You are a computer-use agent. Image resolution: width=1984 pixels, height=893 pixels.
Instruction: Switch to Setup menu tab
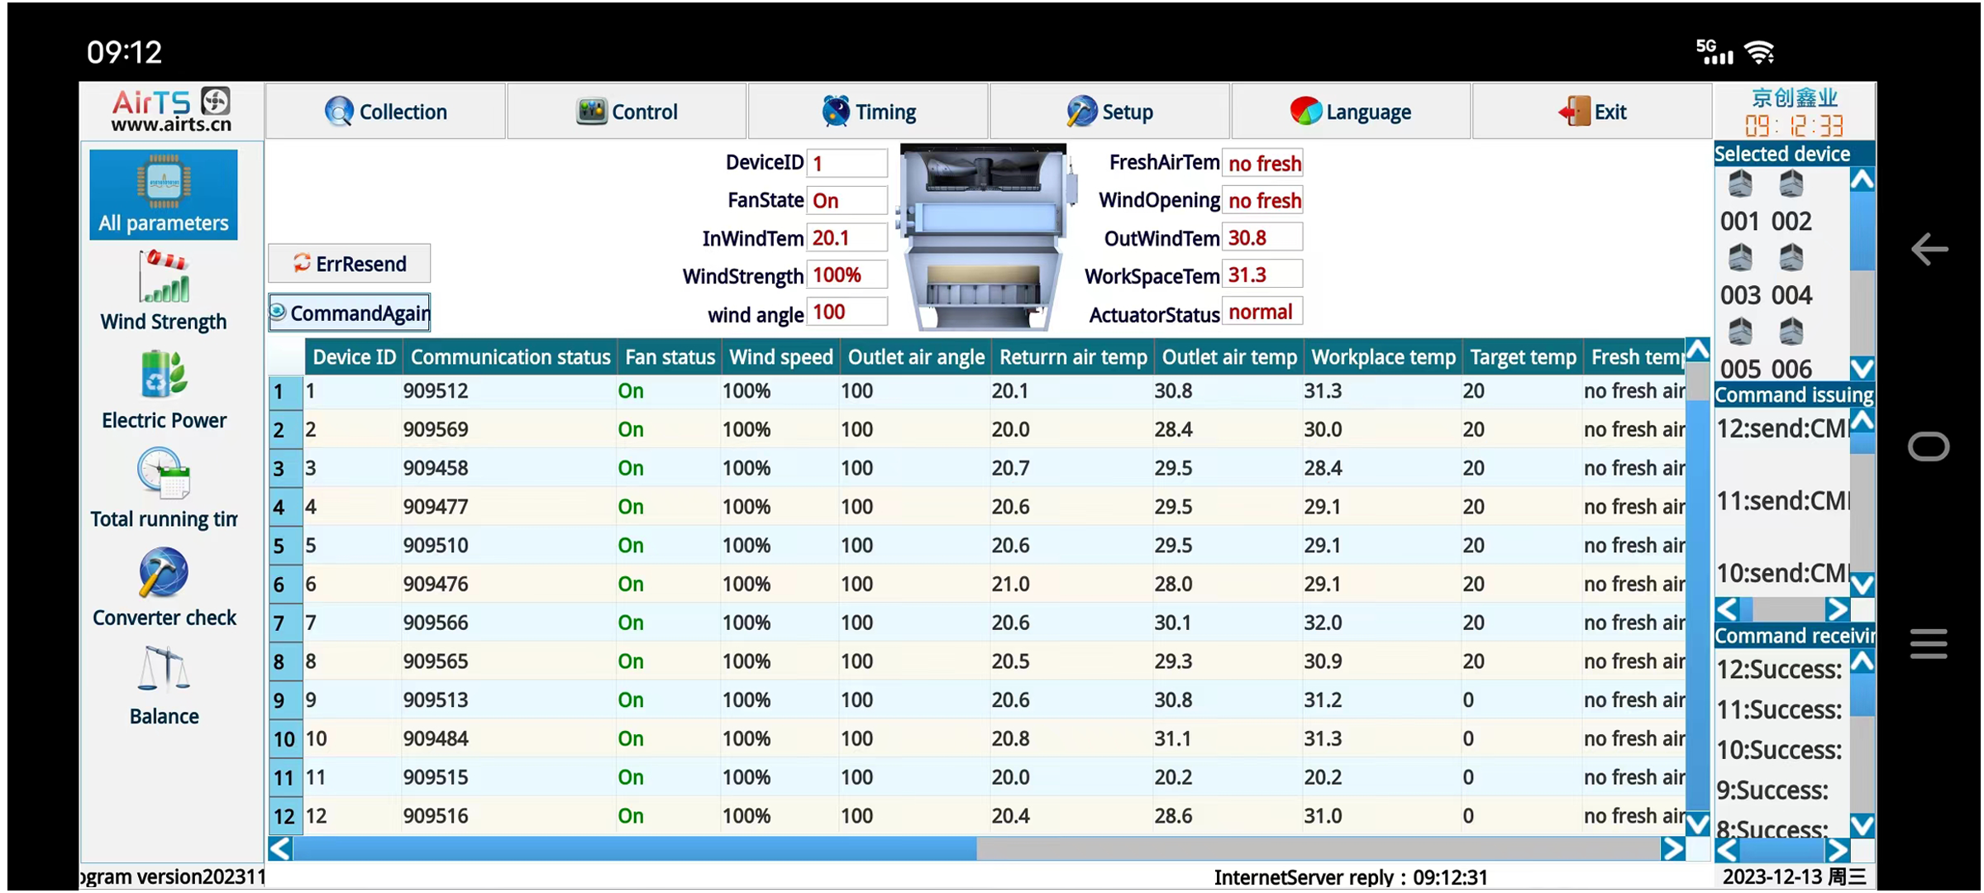click(x=1112, y=112)
